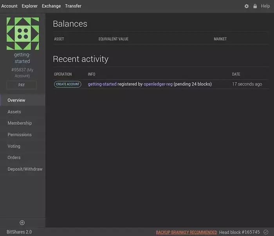Image resolution: width=274 pixels, height=236 pixels.
Task: Open Deposit/Withdraw in the sidebar
Action: click(25, 169)
